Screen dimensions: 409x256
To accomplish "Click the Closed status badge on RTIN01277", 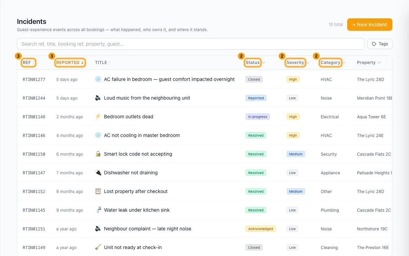I will tap(254, 80).
